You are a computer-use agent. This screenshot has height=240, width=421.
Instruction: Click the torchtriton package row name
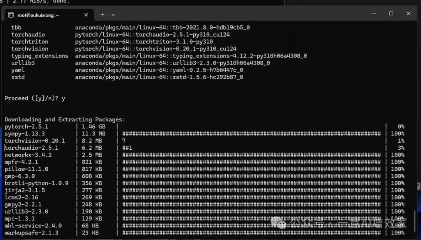[x=30, y=42]
